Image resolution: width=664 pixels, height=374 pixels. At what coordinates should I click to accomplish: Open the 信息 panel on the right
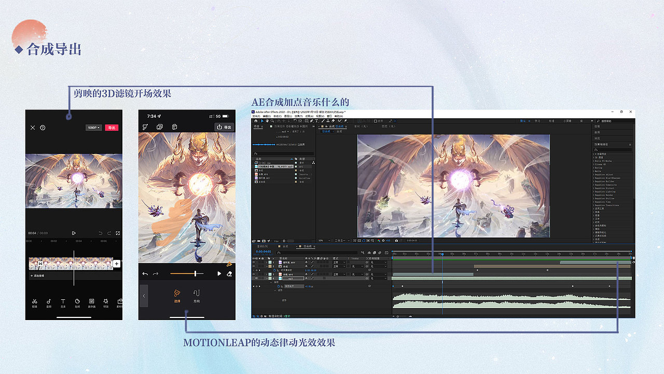click(x=597, y=127)
